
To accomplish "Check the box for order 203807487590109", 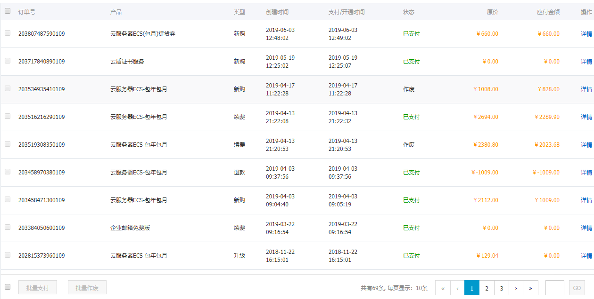I will 8,33.
